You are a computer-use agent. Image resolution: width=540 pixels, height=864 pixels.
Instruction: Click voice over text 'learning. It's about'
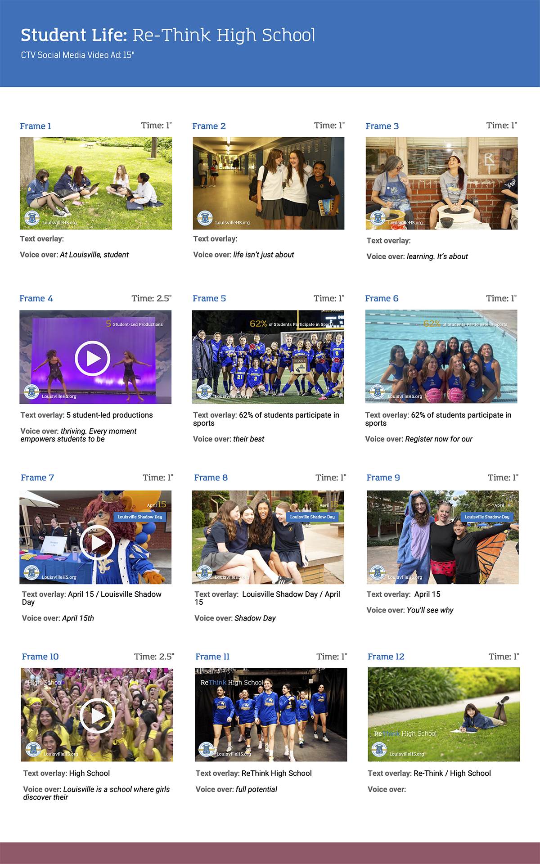[x=437, y=256]
